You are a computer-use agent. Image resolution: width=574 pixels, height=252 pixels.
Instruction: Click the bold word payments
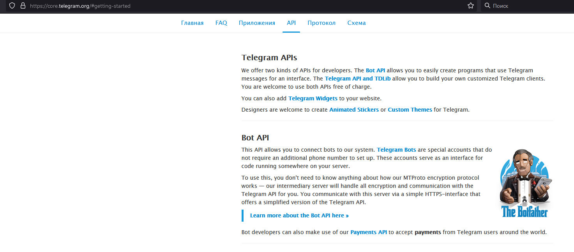(428, 233)
